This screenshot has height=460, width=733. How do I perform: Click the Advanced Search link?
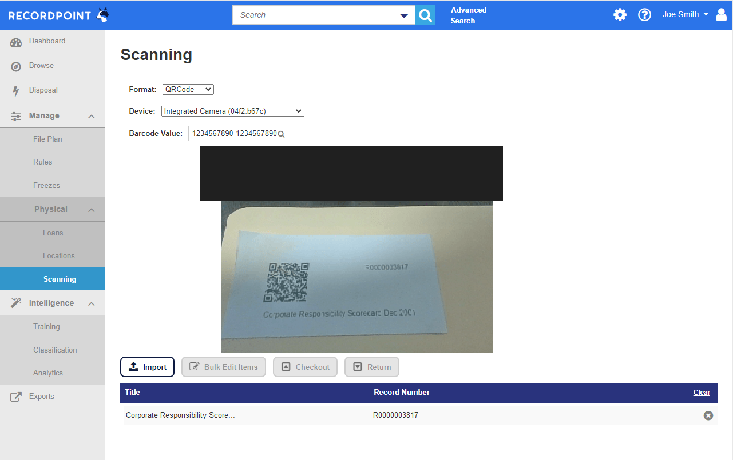(469, 15)
